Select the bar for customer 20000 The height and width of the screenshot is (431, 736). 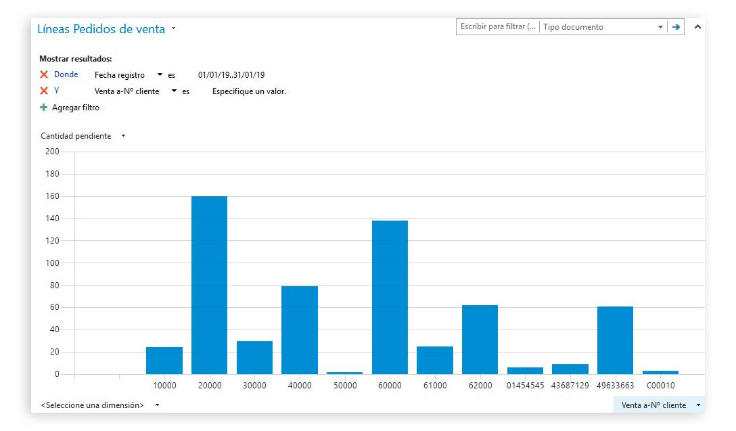coord(209,284)
